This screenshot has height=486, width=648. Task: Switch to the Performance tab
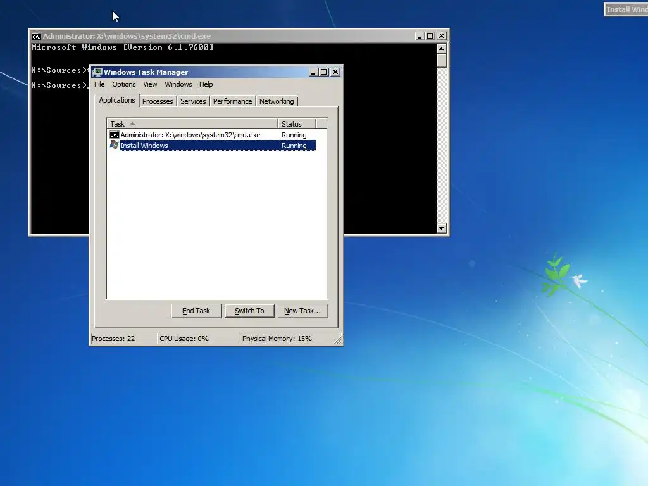(x=232, y=101)
